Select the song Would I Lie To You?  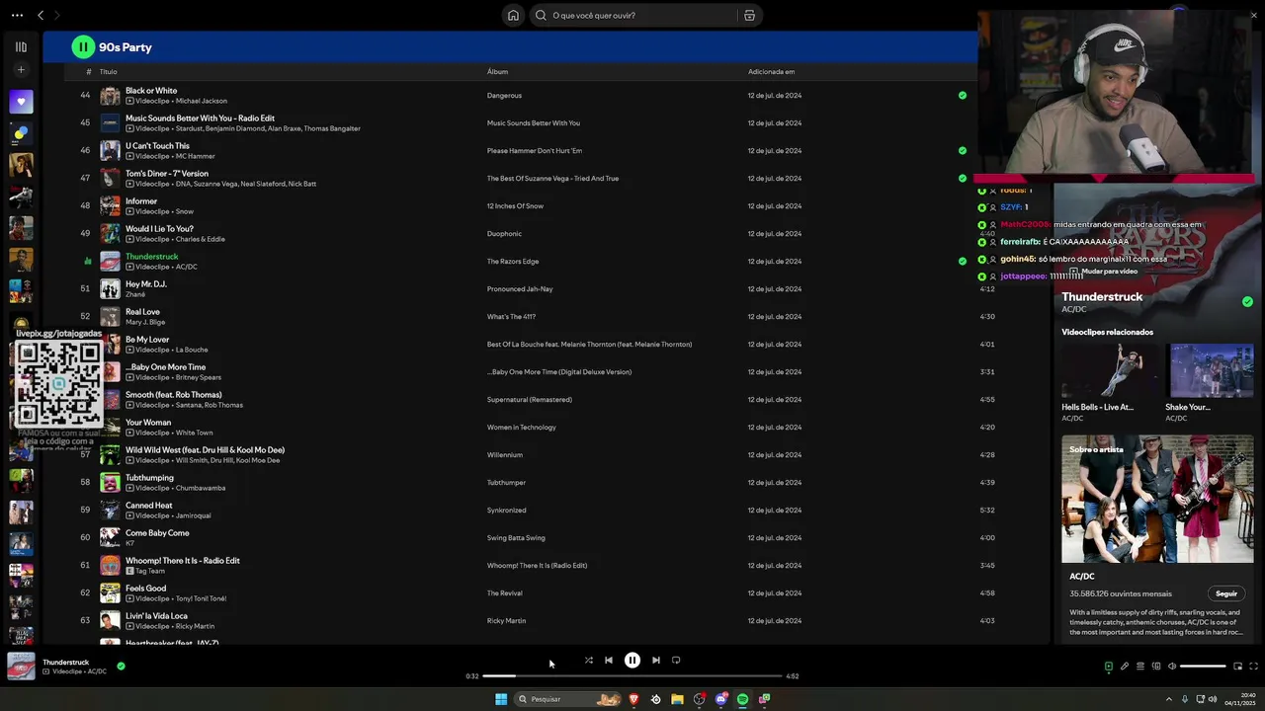159,229
